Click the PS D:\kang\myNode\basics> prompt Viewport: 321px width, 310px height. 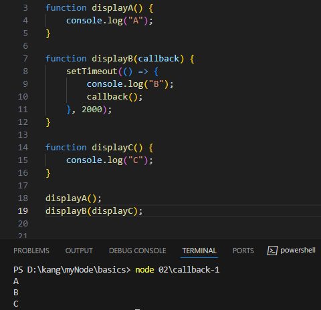pos(72,270)
